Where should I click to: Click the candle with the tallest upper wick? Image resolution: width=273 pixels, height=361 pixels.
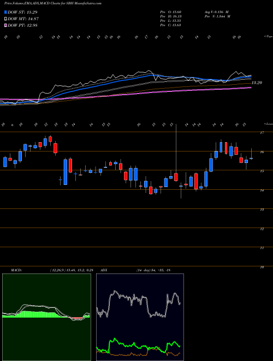point(176,177)
